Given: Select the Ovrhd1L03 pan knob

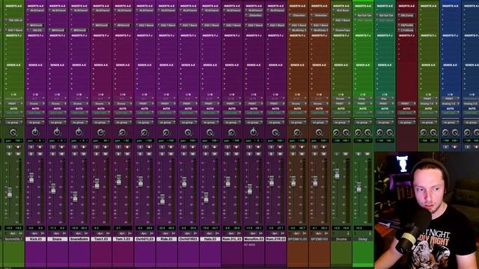Looking at the screenshot, I should 144,132.
